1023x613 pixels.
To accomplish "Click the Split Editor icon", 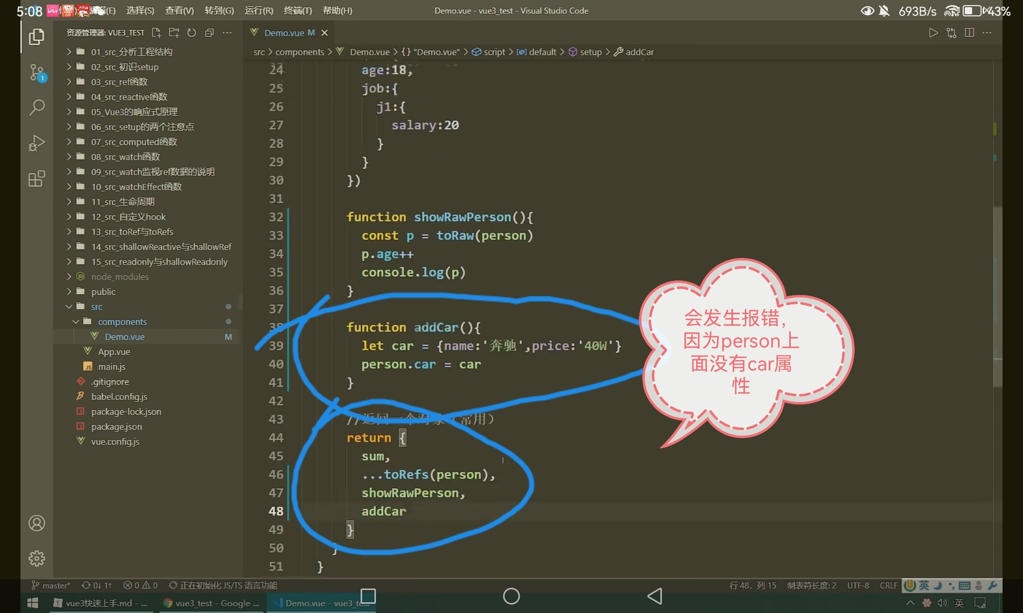I will coord(969,33).
